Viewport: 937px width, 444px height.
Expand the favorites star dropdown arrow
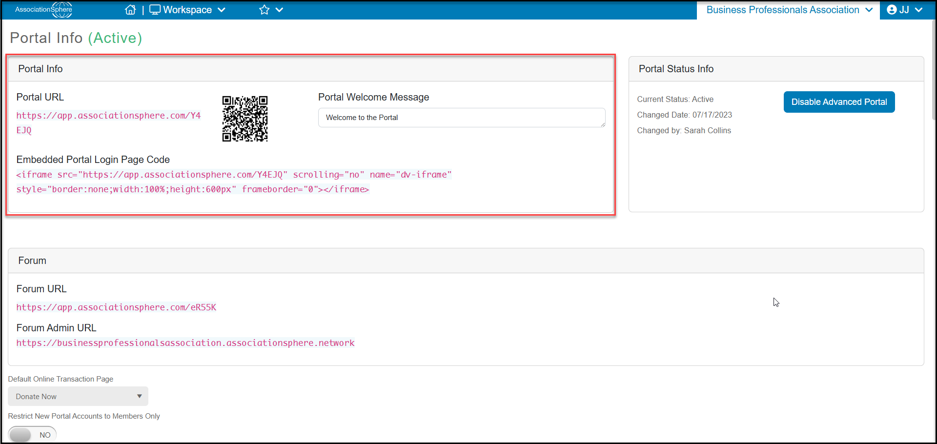pos(279,10)
